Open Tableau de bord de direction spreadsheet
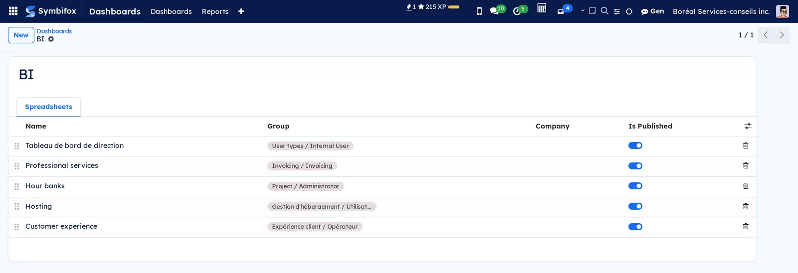Screen dimensions: 798x273 (74, 145)
